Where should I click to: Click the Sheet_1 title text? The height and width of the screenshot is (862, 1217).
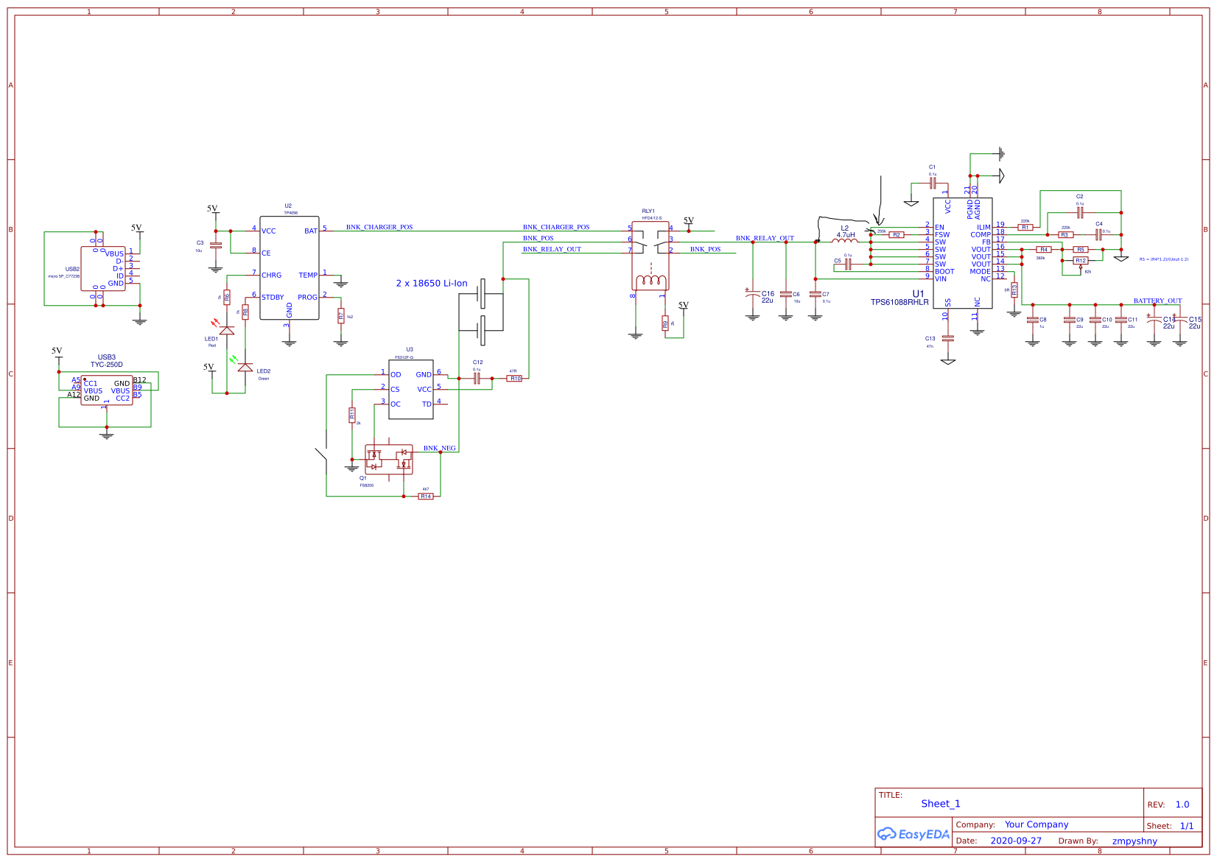click(941, 803)
